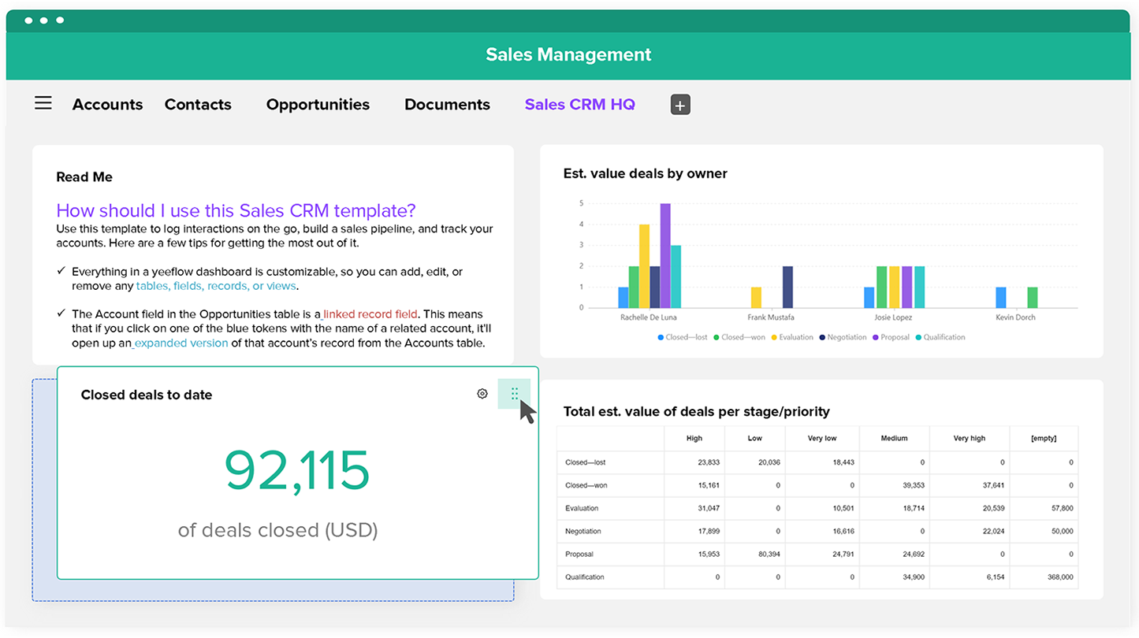This screenshot has height=638, width=1139.
Task: Click the 34,900 cell
Action: coord(895,577)
